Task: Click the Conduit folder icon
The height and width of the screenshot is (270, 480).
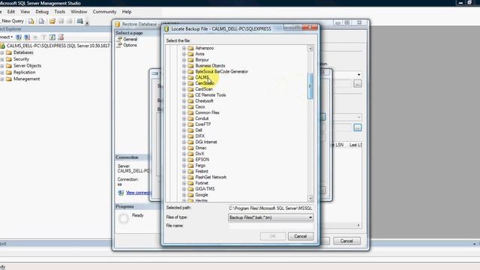Action: [x=190, y=118]
